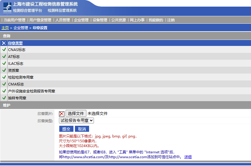Sort by the 印章类型 column header
This screenshot has height=166, width=251.
15,43
